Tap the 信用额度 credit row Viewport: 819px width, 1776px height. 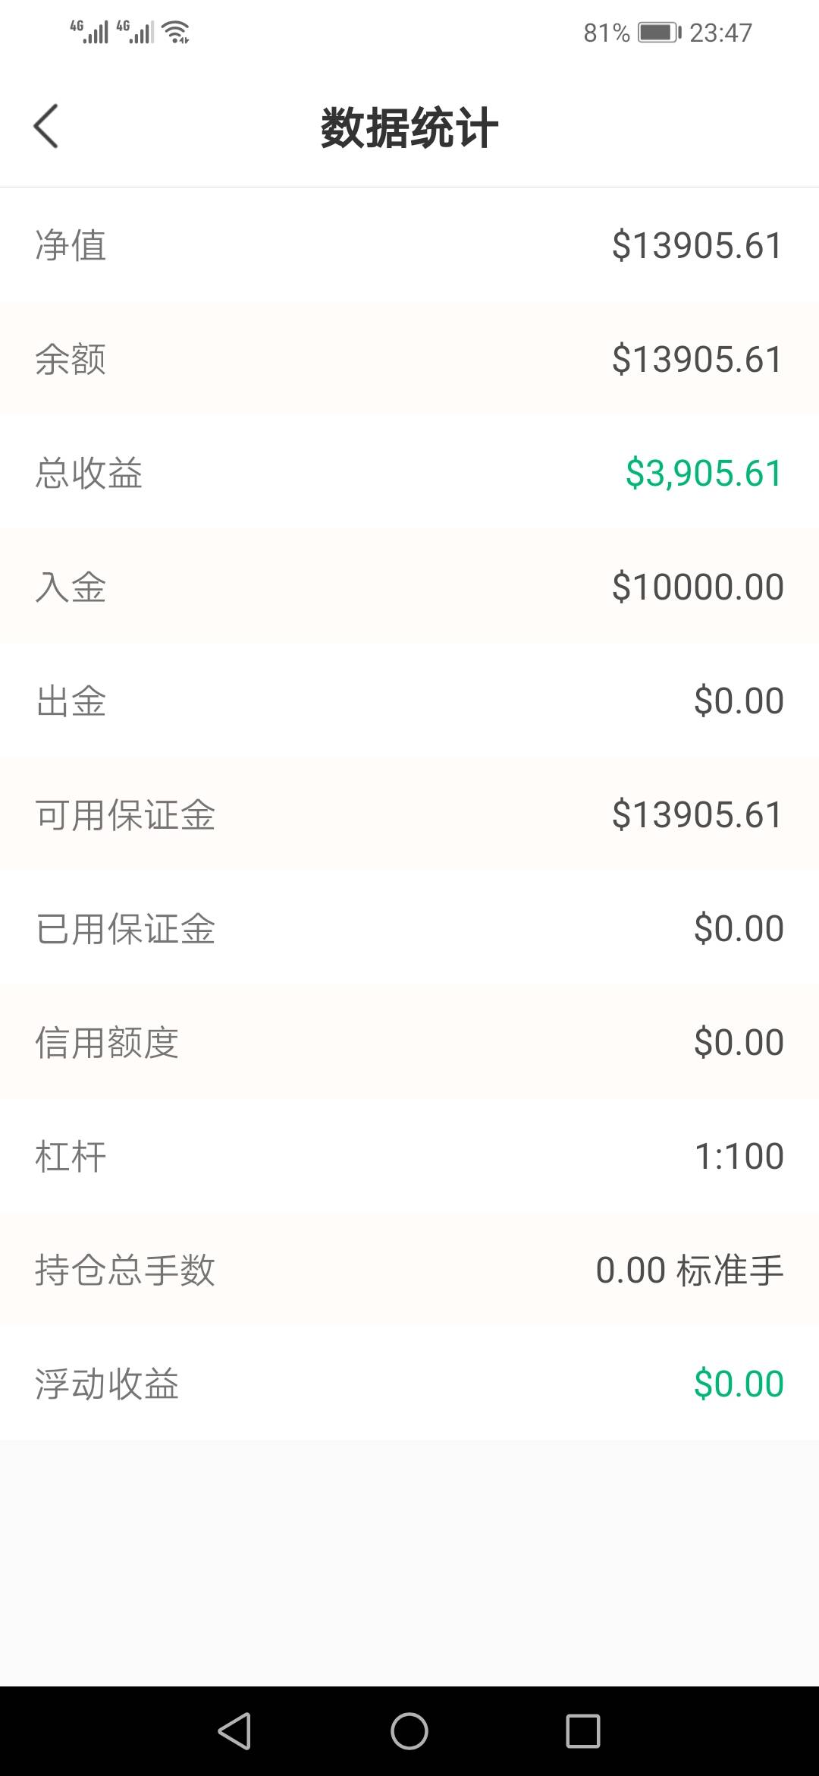click(x=409, y=1042)
